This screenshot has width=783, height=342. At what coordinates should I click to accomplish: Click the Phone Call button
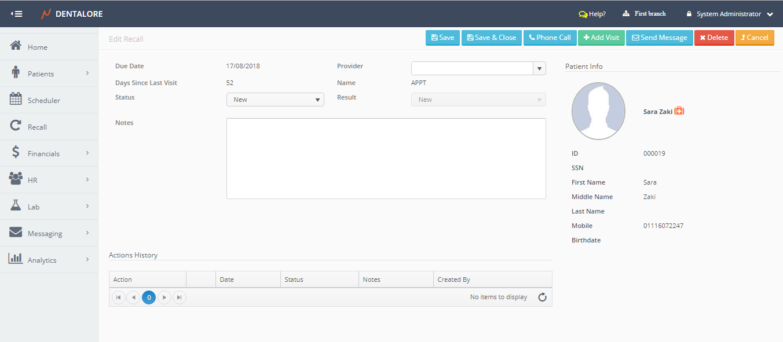[x=550, y=38]
